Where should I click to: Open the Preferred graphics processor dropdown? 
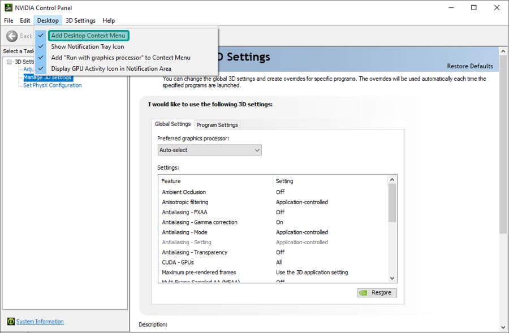pos(209,150)
